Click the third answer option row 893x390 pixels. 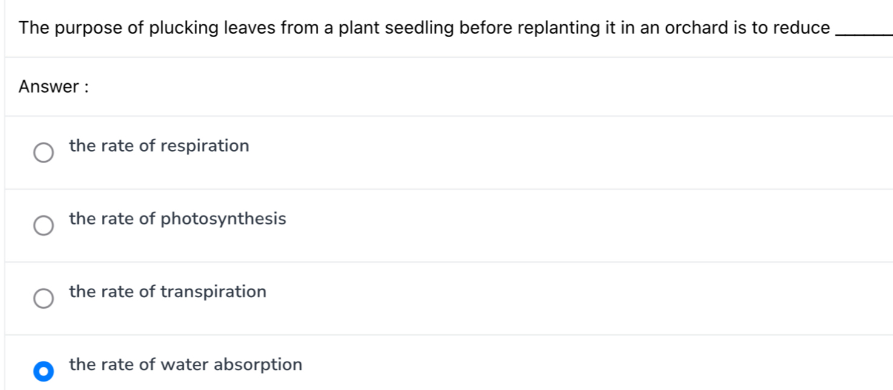point(242,298)
